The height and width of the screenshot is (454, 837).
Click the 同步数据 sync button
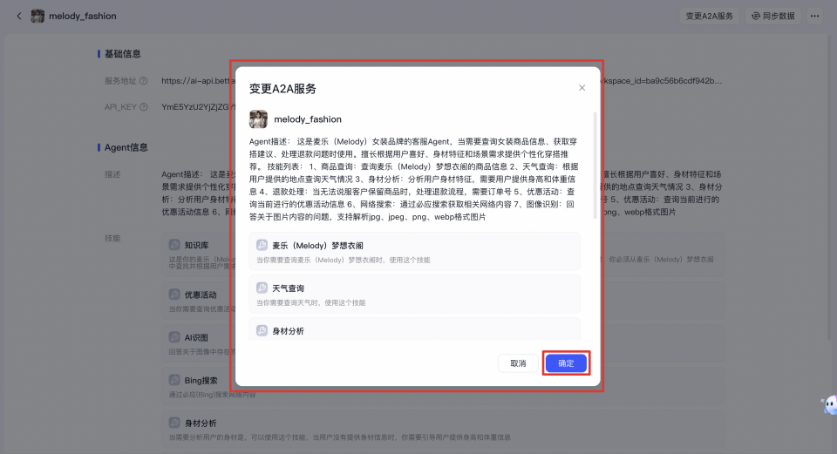click(x=773, y=16)
